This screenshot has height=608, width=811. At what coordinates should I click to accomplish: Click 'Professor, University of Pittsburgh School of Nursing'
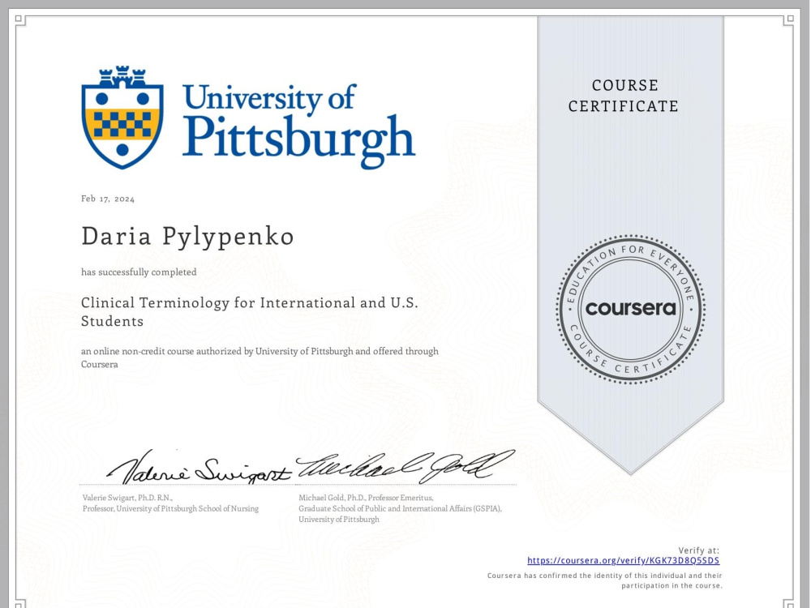(x=170, y=509)
